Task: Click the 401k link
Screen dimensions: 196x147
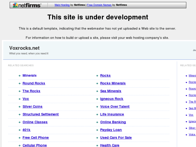Action: coord(26,130)
